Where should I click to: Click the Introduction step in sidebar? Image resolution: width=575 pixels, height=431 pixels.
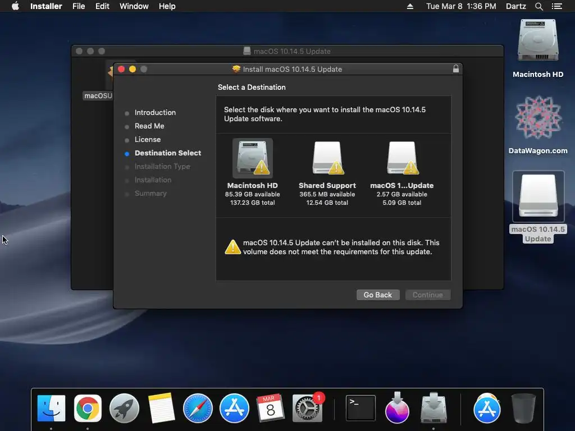tap(155, 112)
